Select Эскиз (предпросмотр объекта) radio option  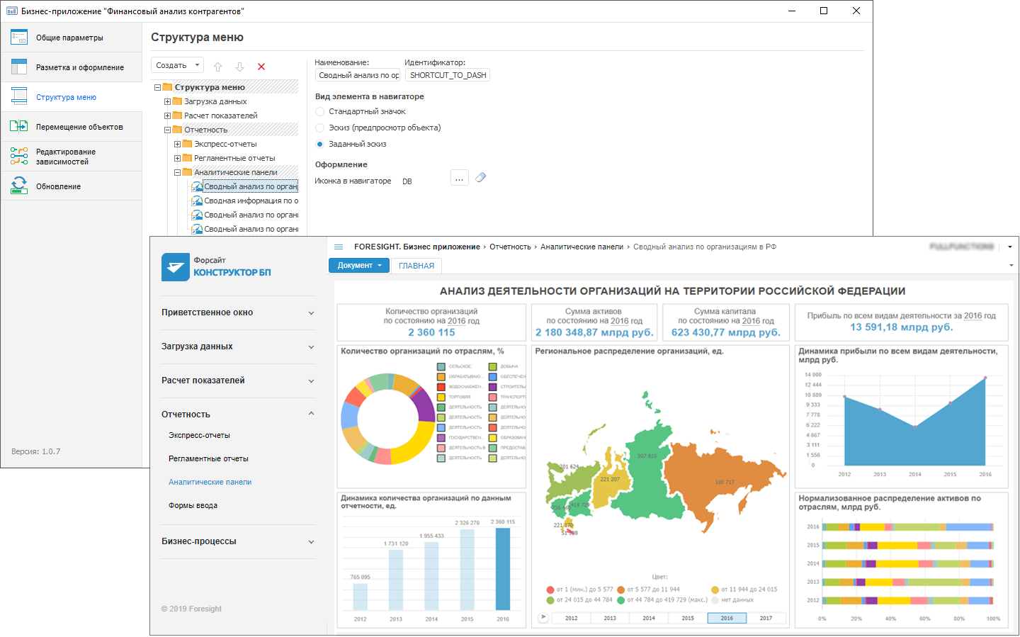pos(320,128)
